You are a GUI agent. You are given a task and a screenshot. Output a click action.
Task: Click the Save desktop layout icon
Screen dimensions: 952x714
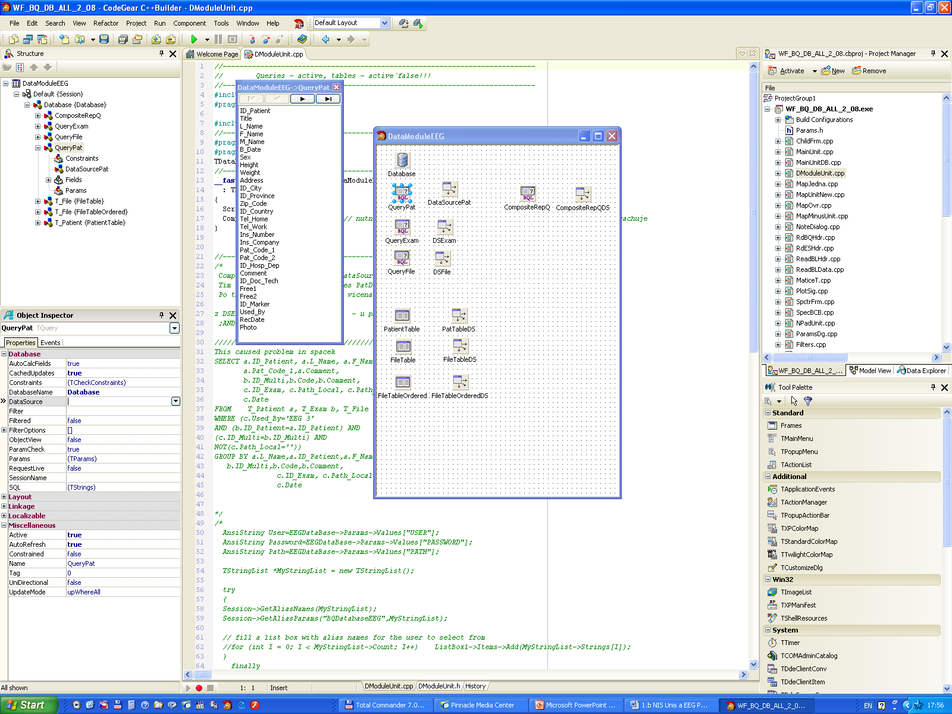404,23
